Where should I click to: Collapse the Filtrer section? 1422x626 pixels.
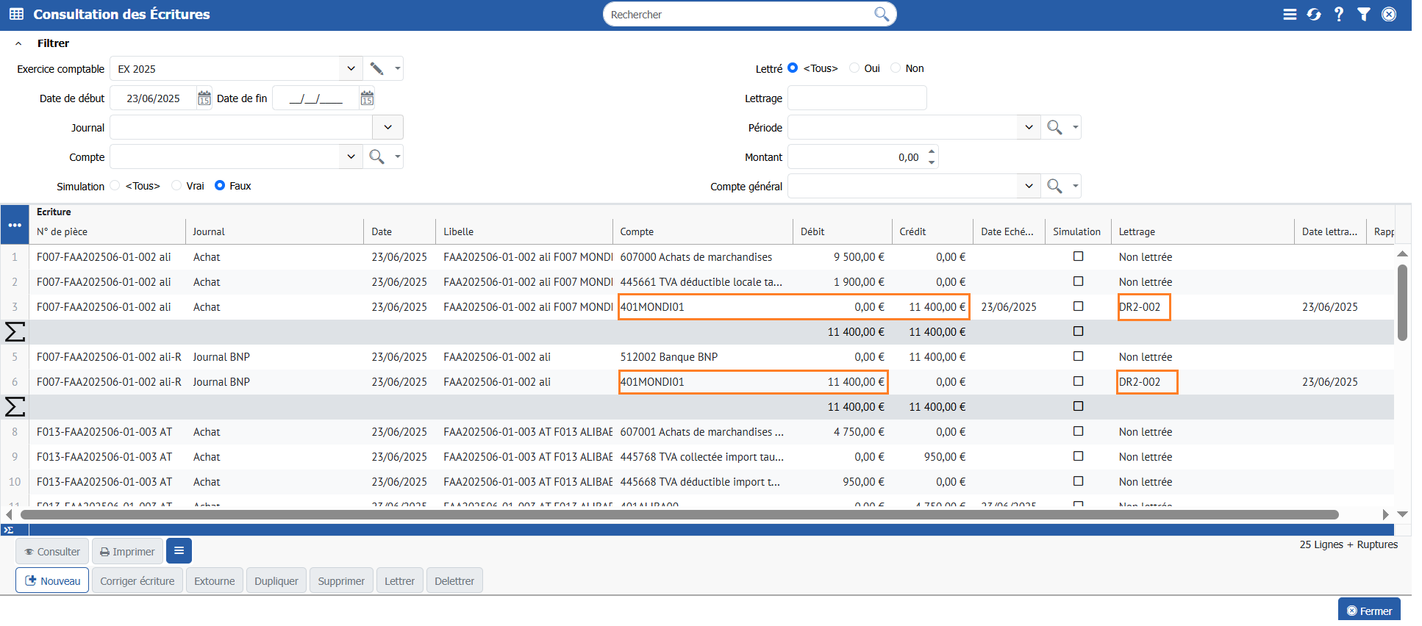pyautogui.click(x=18, y=43)
